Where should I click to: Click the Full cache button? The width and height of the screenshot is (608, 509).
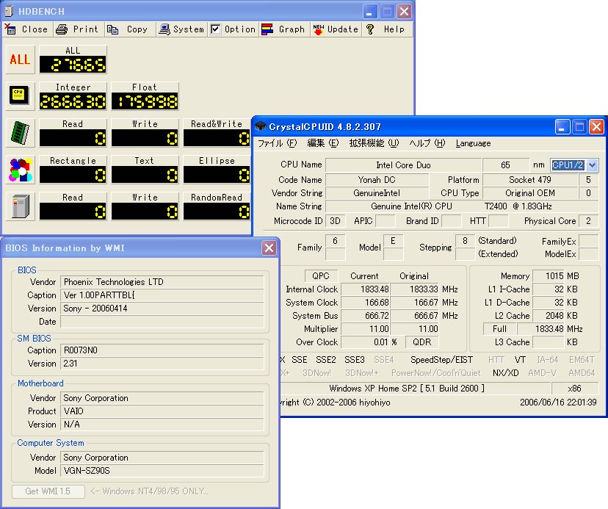[500, 328]
